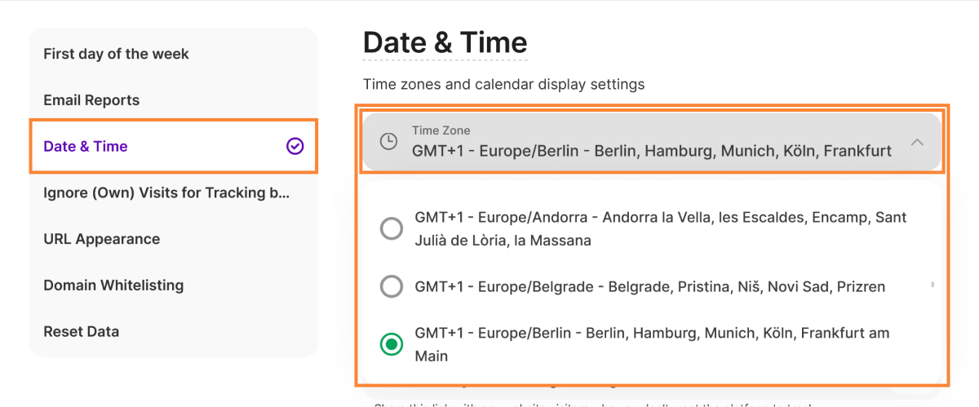Choose the Belgrade, Pristina, Niš option text
This screenshot has width=979, height=407.
pos(649,286)
